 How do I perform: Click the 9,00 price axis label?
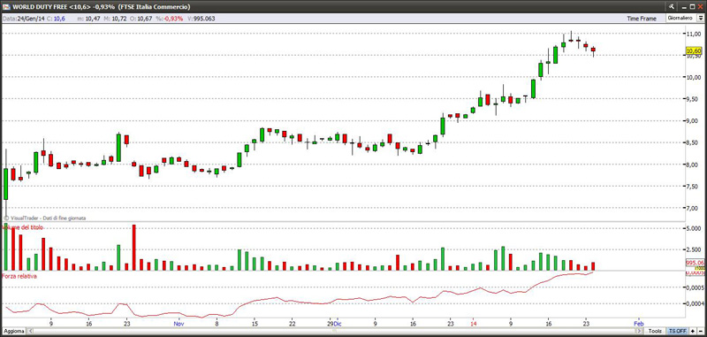693,121
